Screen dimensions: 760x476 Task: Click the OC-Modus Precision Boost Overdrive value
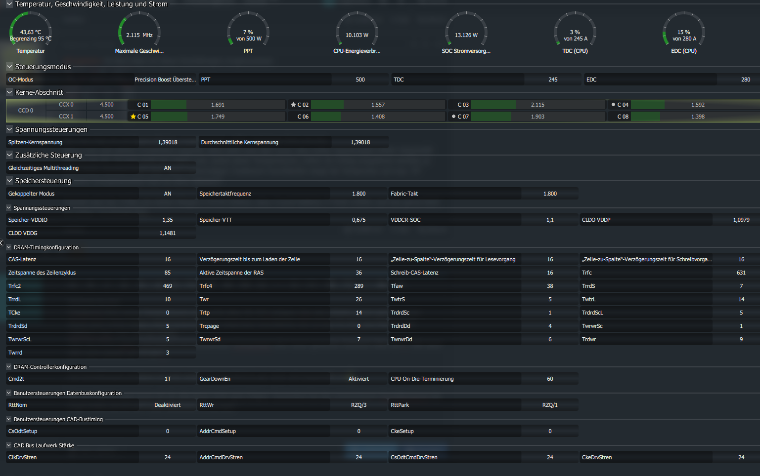[x=165, y=79]
